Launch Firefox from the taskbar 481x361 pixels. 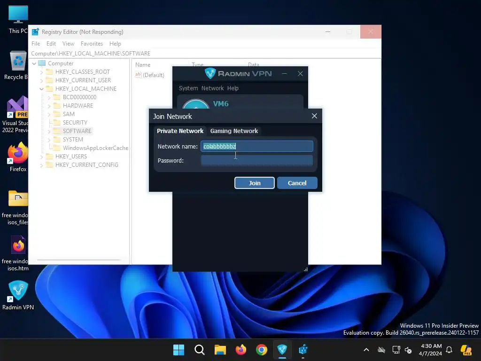pyautogui.click(x=241, y=350)
